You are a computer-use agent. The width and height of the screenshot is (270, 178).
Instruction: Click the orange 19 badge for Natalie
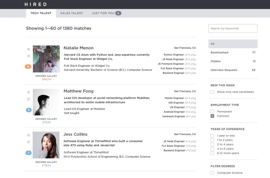tap(28, 67)
